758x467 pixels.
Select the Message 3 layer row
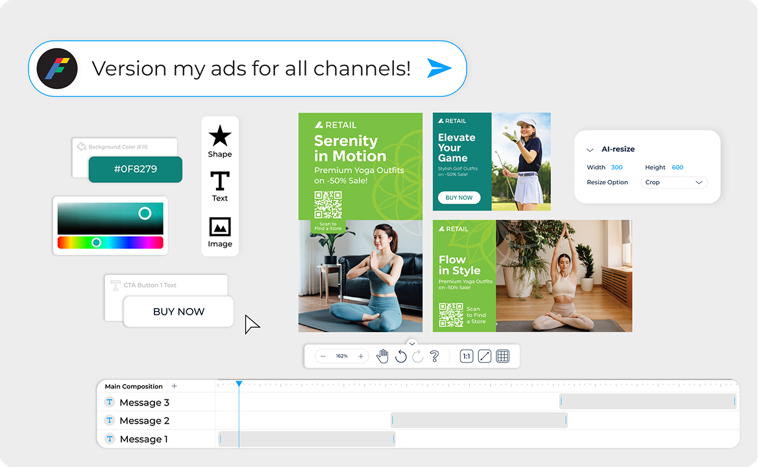(x=156, y=401)
